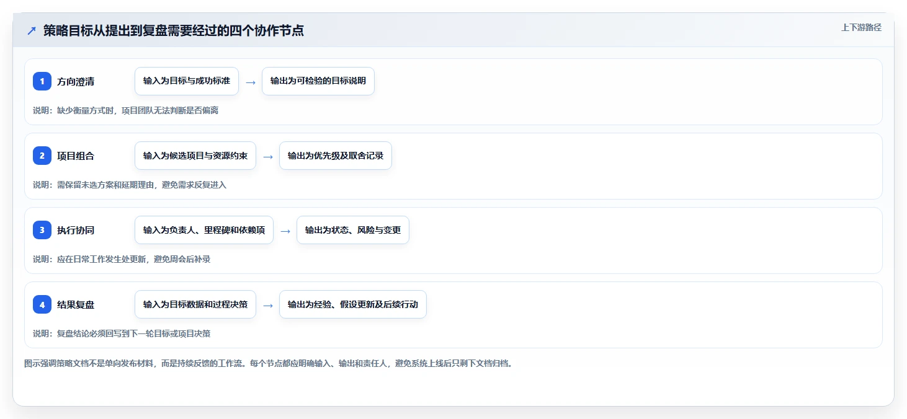Click step number badge 1
This screenshot has height=419, width=907.
click(42, 81)
